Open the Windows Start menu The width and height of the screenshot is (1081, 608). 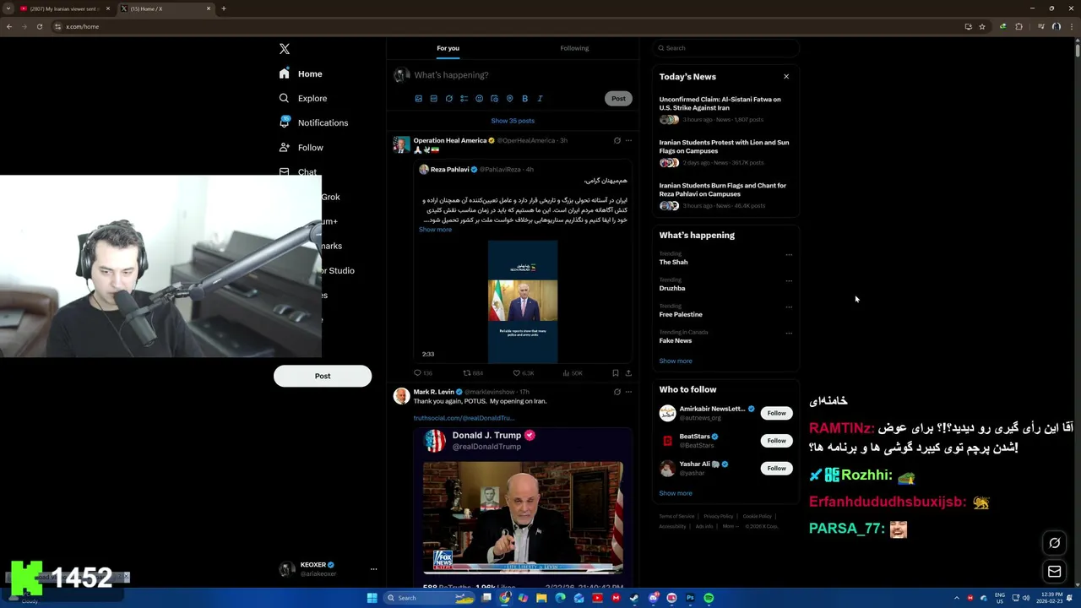pos(372,598)
